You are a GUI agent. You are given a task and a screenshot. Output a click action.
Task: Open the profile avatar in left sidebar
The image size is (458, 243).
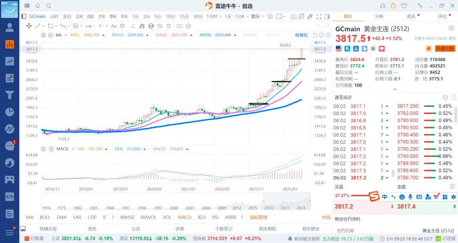[10, 27]
